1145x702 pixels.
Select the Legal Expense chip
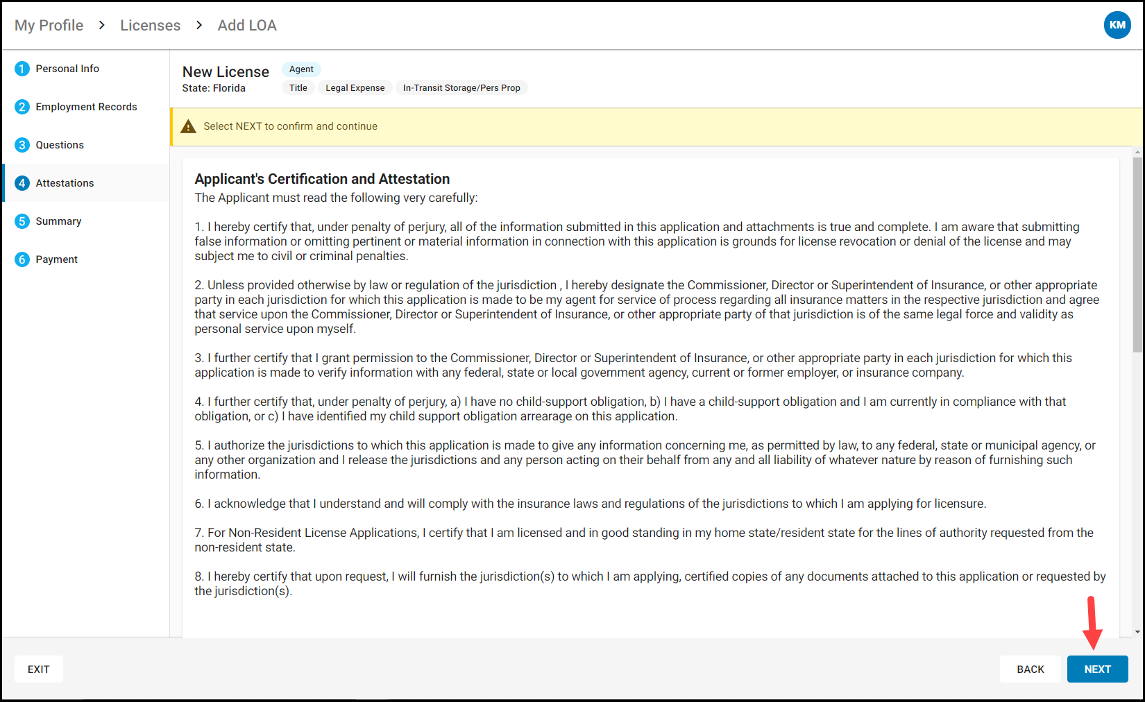(355, 87)
